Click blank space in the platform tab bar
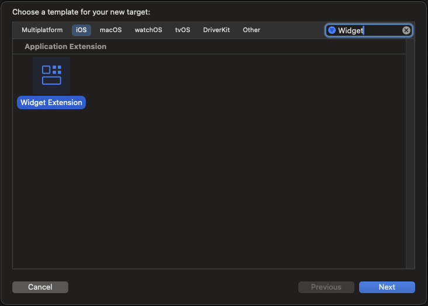 [292, 30]
